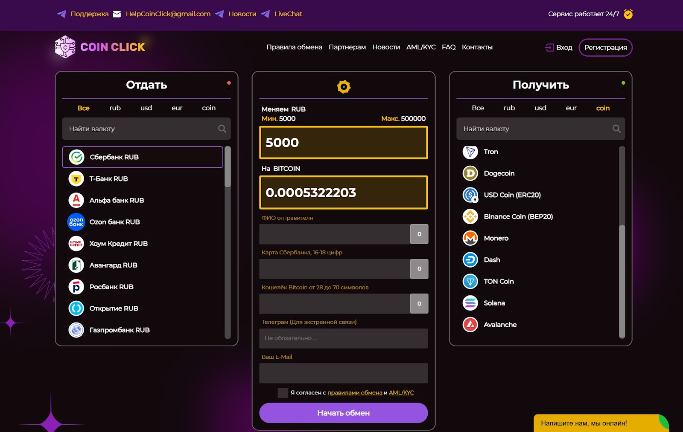Open HelpCoinClick@gmail.com email link
Image resolution: width=683 pixels, height=432 pixels.
(168, 14)
